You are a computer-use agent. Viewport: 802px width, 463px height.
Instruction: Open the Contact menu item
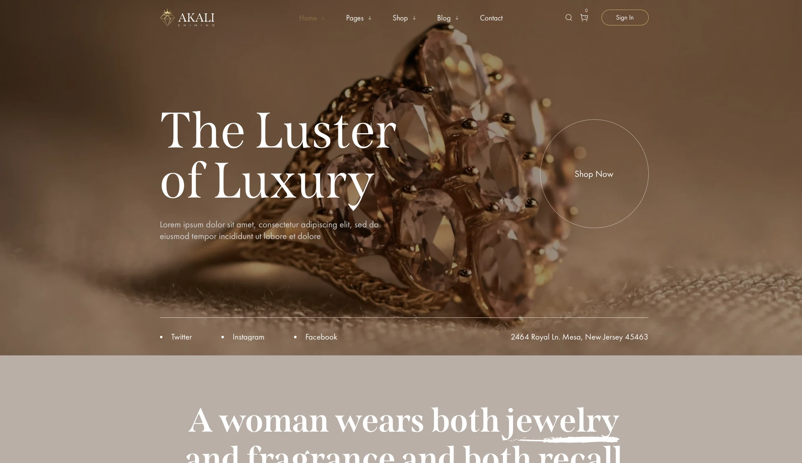tap(491, 18)
